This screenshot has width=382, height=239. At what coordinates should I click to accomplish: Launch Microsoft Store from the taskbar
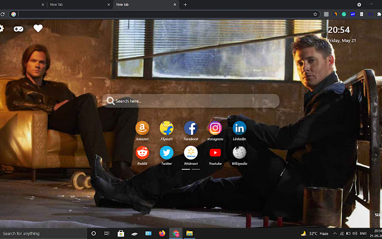coord(121,234)
